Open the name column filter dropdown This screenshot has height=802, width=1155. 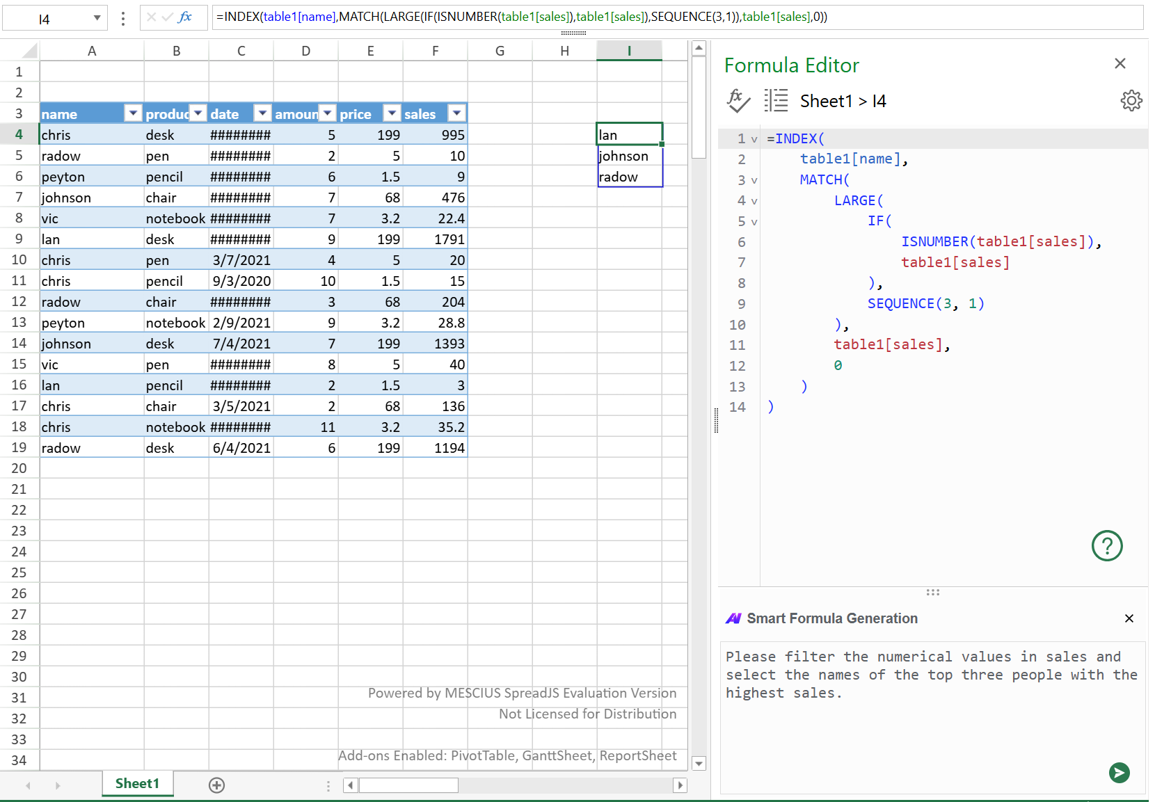[132, 113]
